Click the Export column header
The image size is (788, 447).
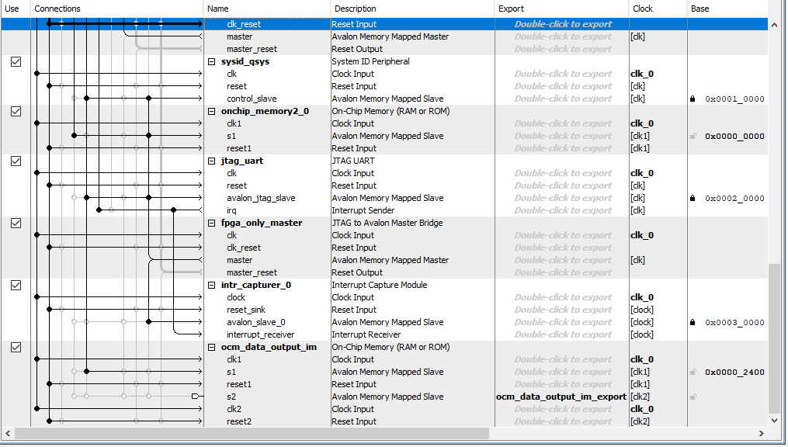(561, 9)
